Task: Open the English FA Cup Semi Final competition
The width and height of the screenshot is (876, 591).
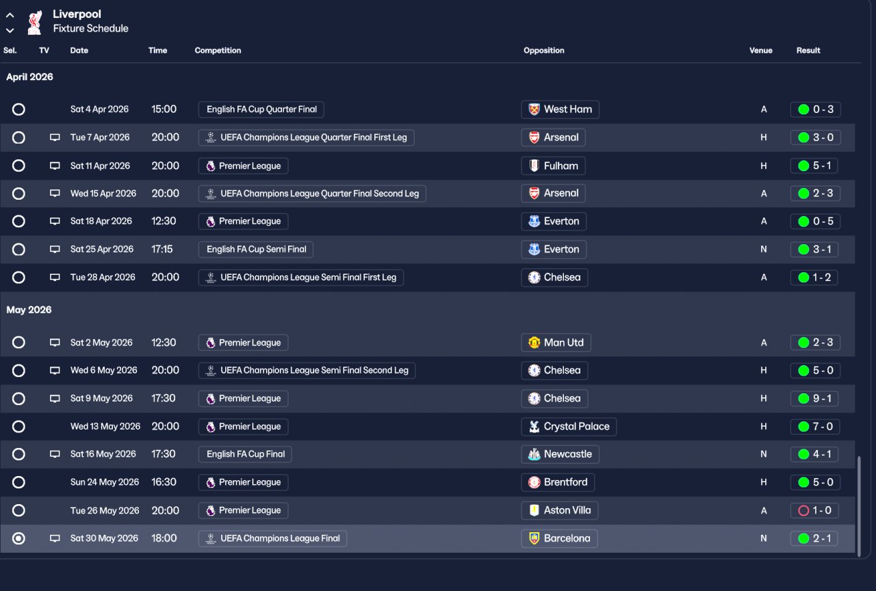Action: (256, 250)
